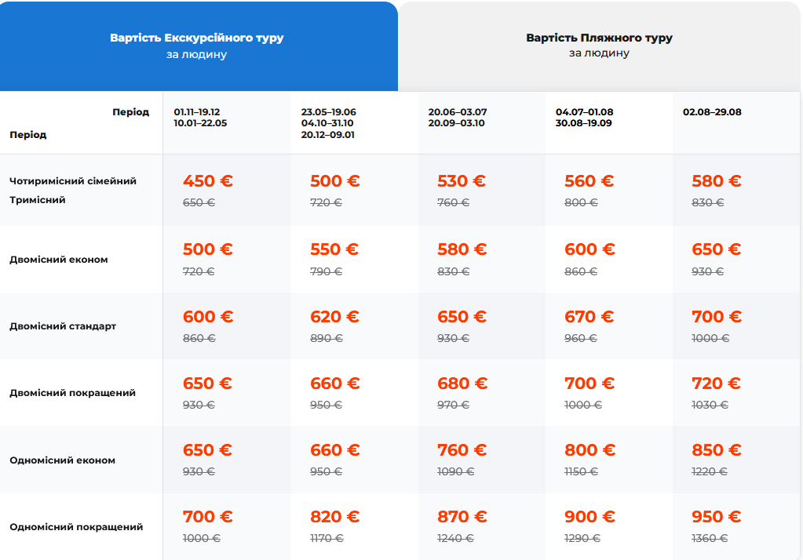Click the 450 € price for Чотиримісний сімейний

point(207,180)
